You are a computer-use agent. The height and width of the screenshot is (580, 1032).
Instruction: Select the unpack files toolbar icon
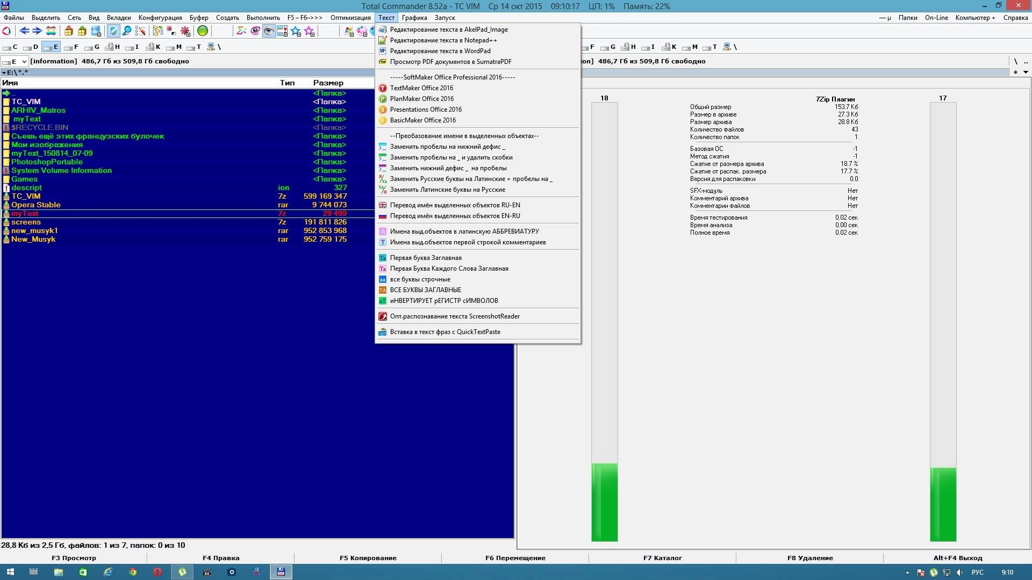(x=81, y=31)
